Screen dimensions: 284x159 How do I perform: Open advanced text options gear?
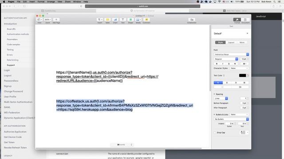pos(245,64)
